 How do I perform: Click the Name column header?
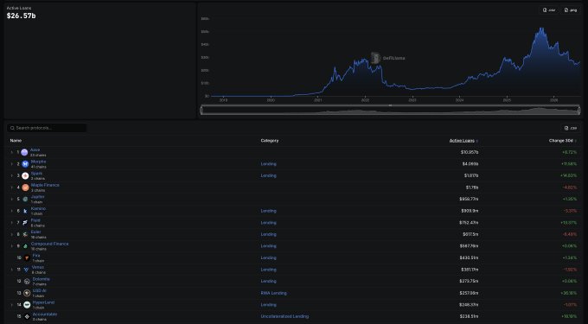[16, 141]
